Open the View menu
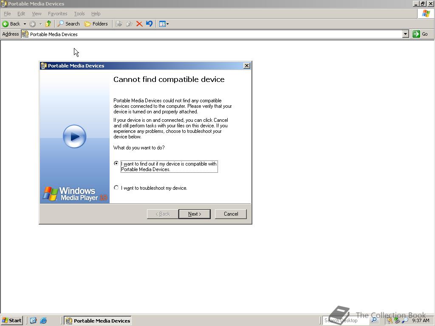The width and height of the screenshot is (435, 326). [x=37, y=14]
